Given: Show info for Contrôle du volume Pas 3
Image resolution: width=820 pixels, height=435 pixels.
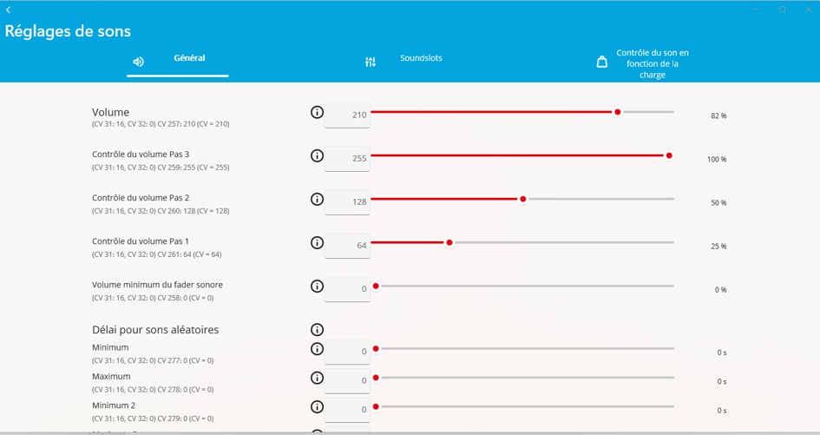Looking at the screenshot, I should click(x=317, y=155).
